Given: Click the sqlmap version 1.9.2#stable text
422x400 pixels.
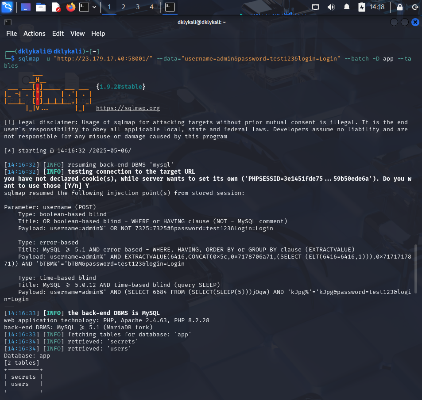Looking at the screenshot, I should tap(121, 87).
